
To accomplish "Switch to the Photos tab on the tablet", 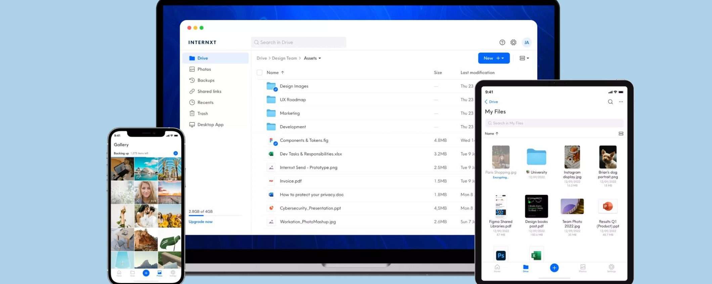I will pos(583,268).
